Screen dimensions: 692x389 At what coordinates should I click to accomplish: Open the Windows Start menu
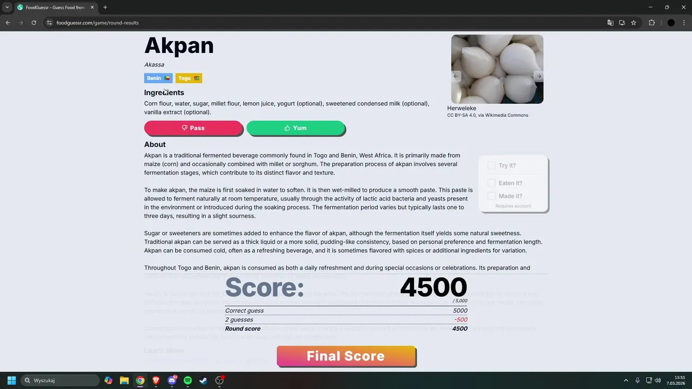click(x=11, y=380)
